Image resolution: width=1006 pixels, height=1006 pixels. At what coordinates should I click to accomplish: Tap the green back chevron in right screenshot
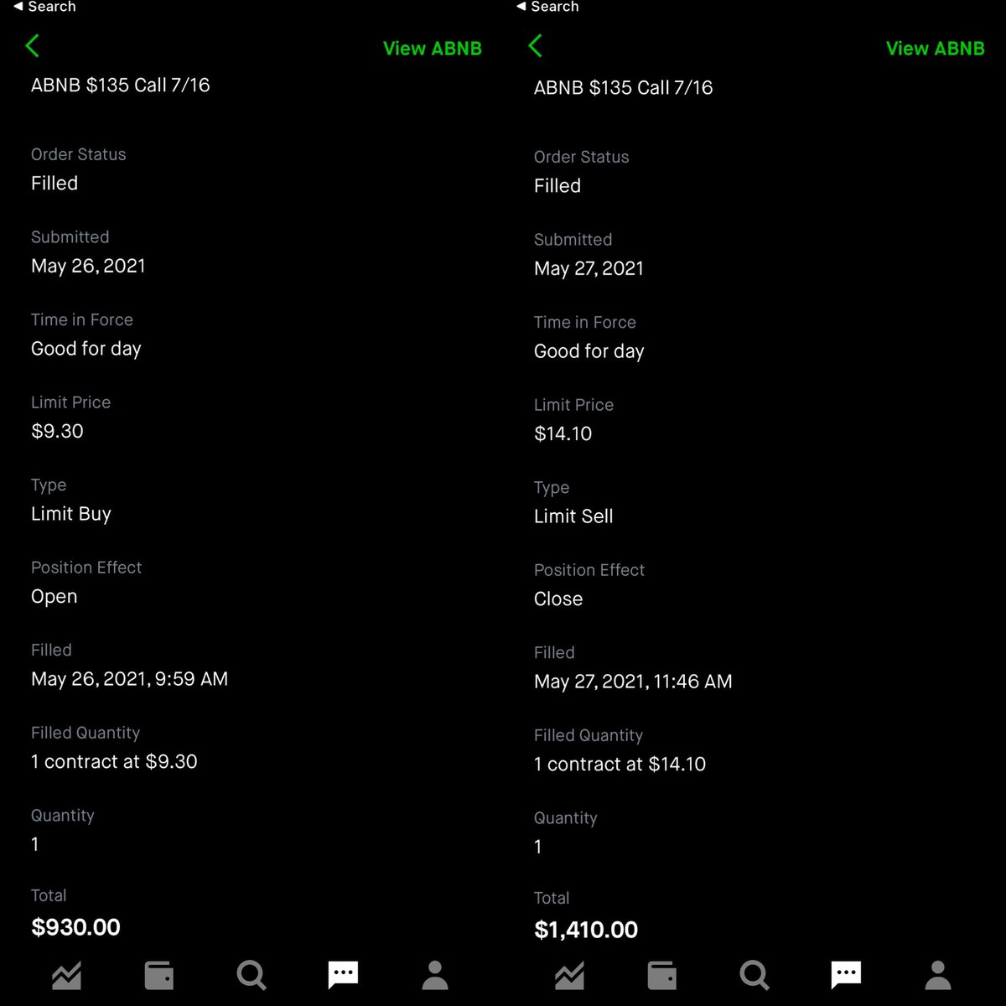click(536, 46)
